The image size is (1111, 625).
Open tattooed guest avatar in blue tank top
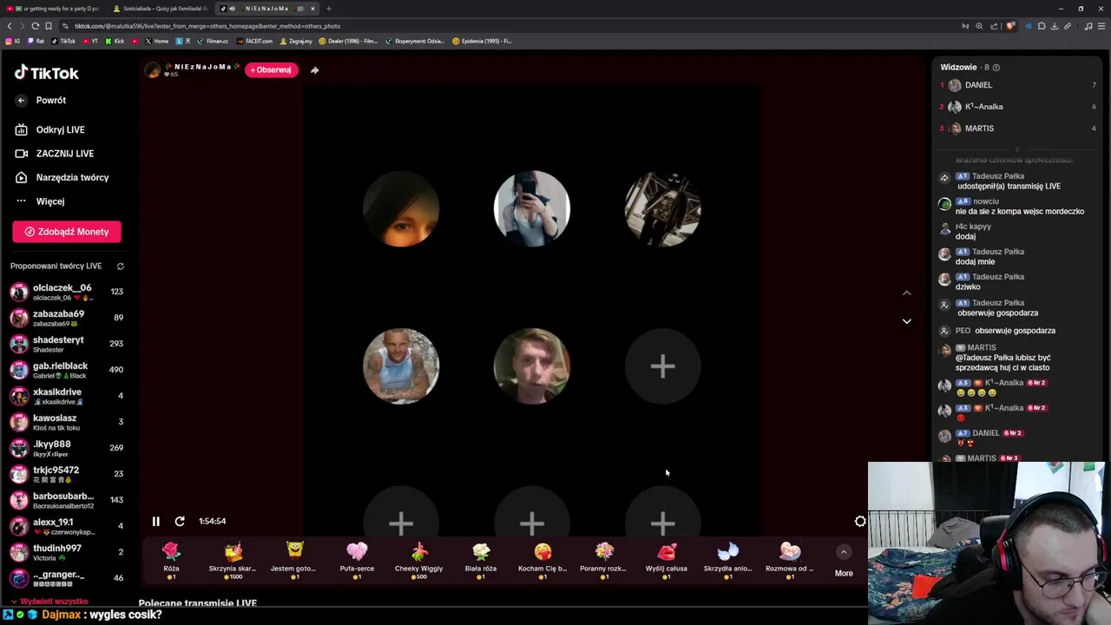coord(401,366)
